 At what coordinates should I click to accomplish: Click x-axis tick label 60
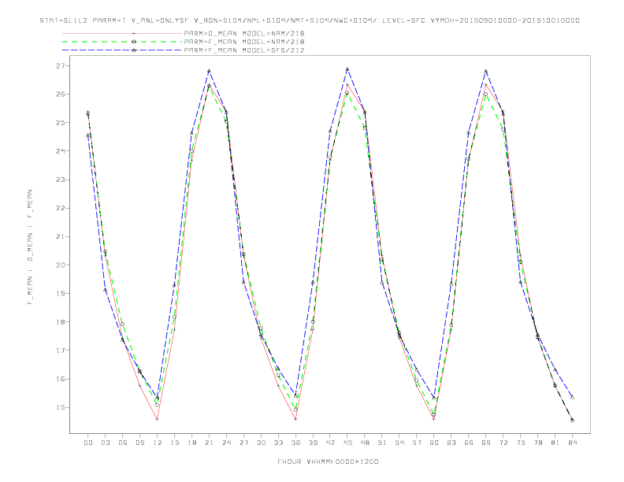click(434, 443)
